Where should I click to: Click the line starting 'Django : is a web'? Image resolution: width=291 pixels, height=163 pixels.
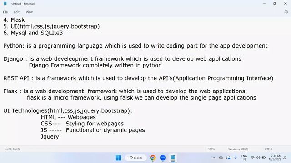click(122, 59)
